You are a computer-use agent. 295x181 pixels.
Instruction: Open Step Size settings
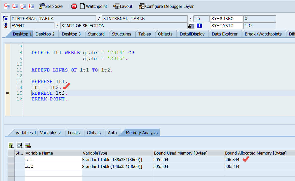(51, 6)
